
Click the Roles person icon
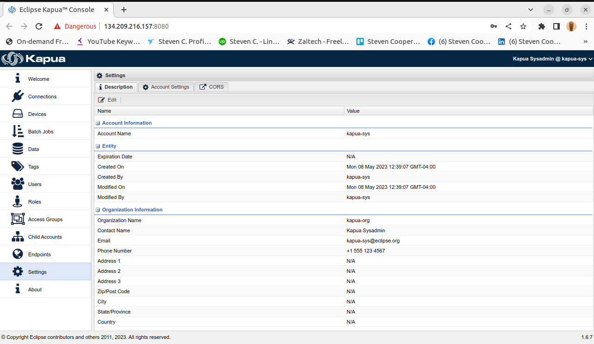[18, 201]
